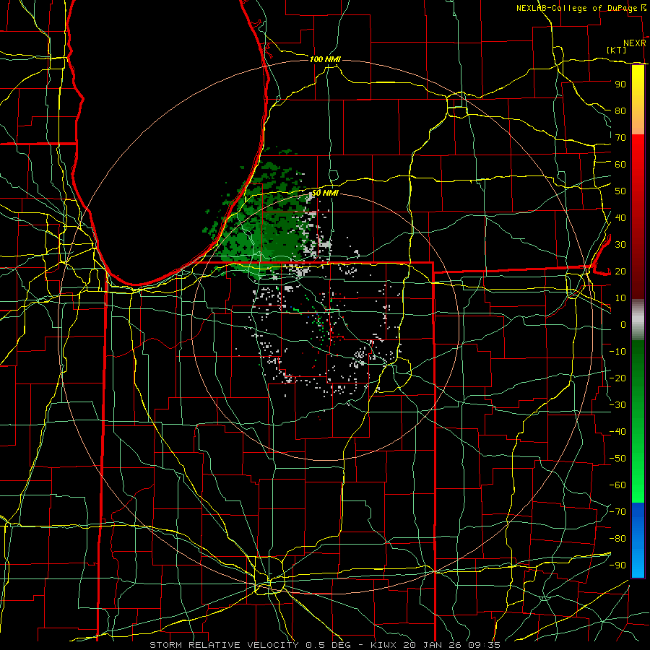650x650 pixels.
Task: Click the '0' value on the velocity scale
Action: point(623,324)
